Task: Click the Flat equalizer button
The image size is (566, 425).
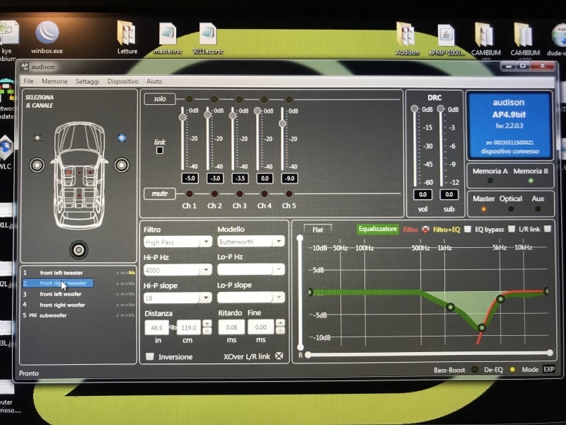Action: tap(318, 229)
